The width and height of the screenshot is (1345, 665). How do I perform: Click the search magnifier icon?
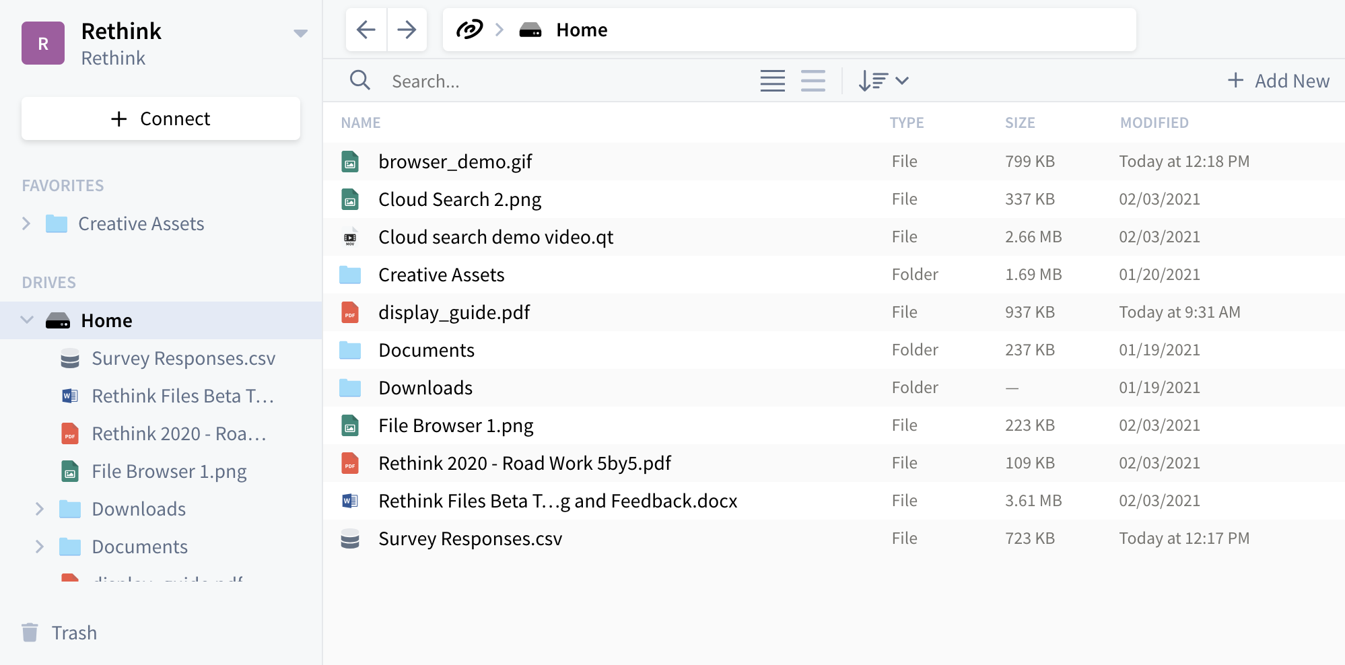[360, 81]
